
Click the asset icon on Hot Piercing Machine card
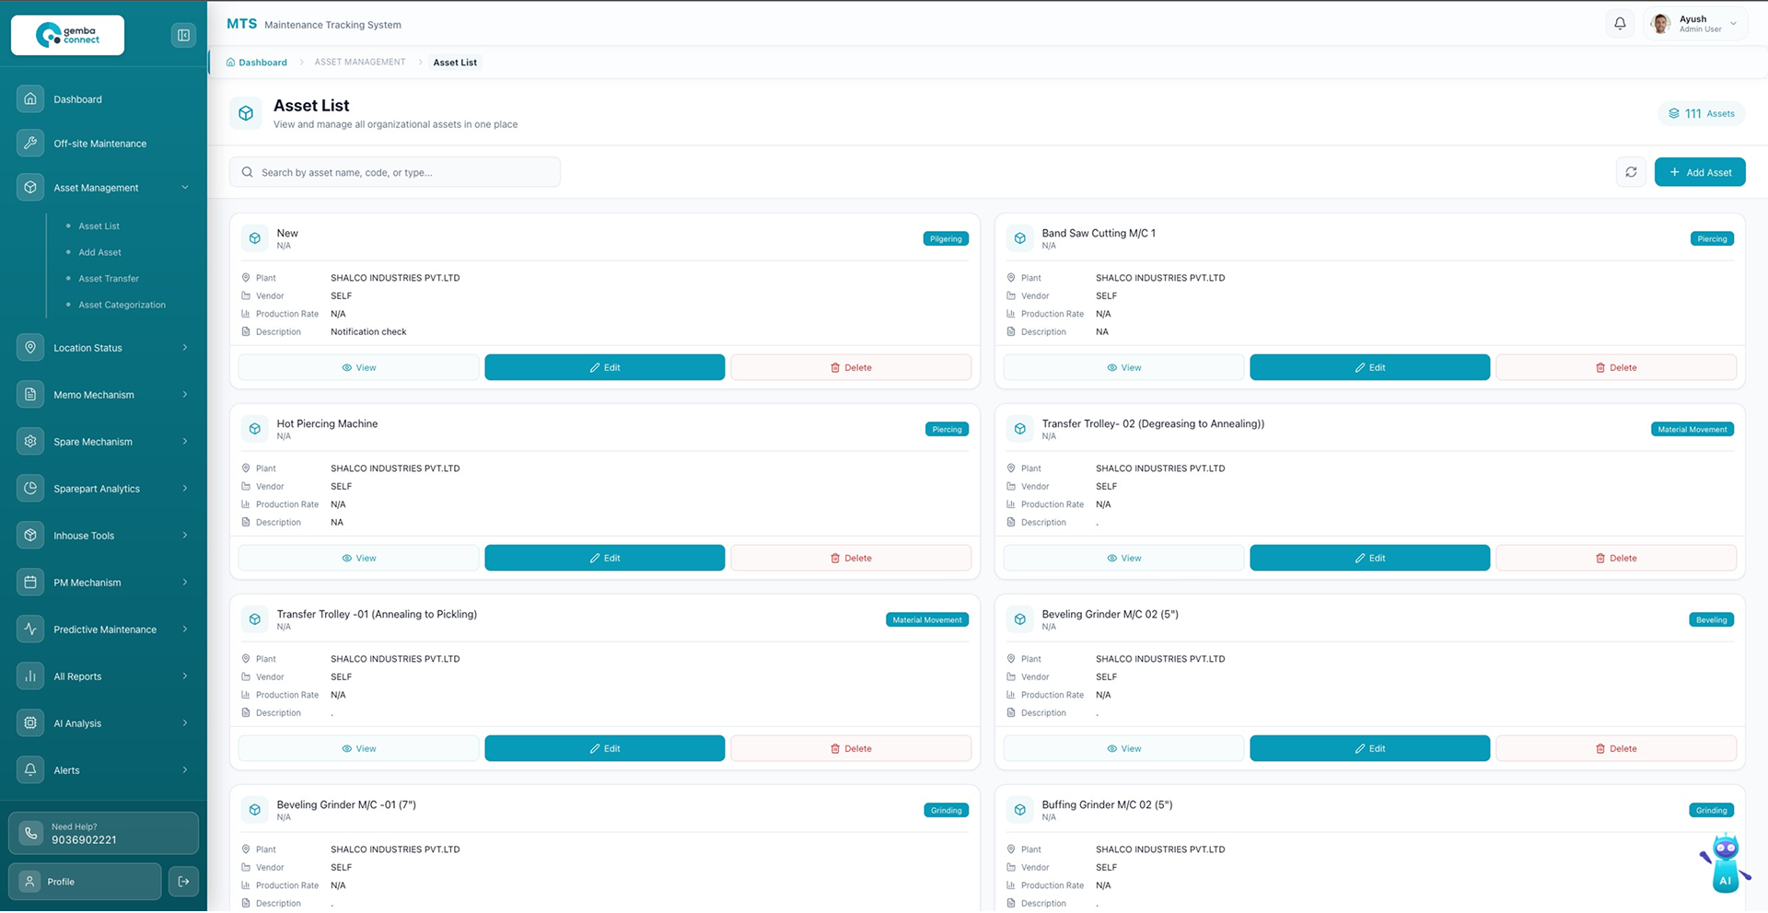[x=255, y=429]
